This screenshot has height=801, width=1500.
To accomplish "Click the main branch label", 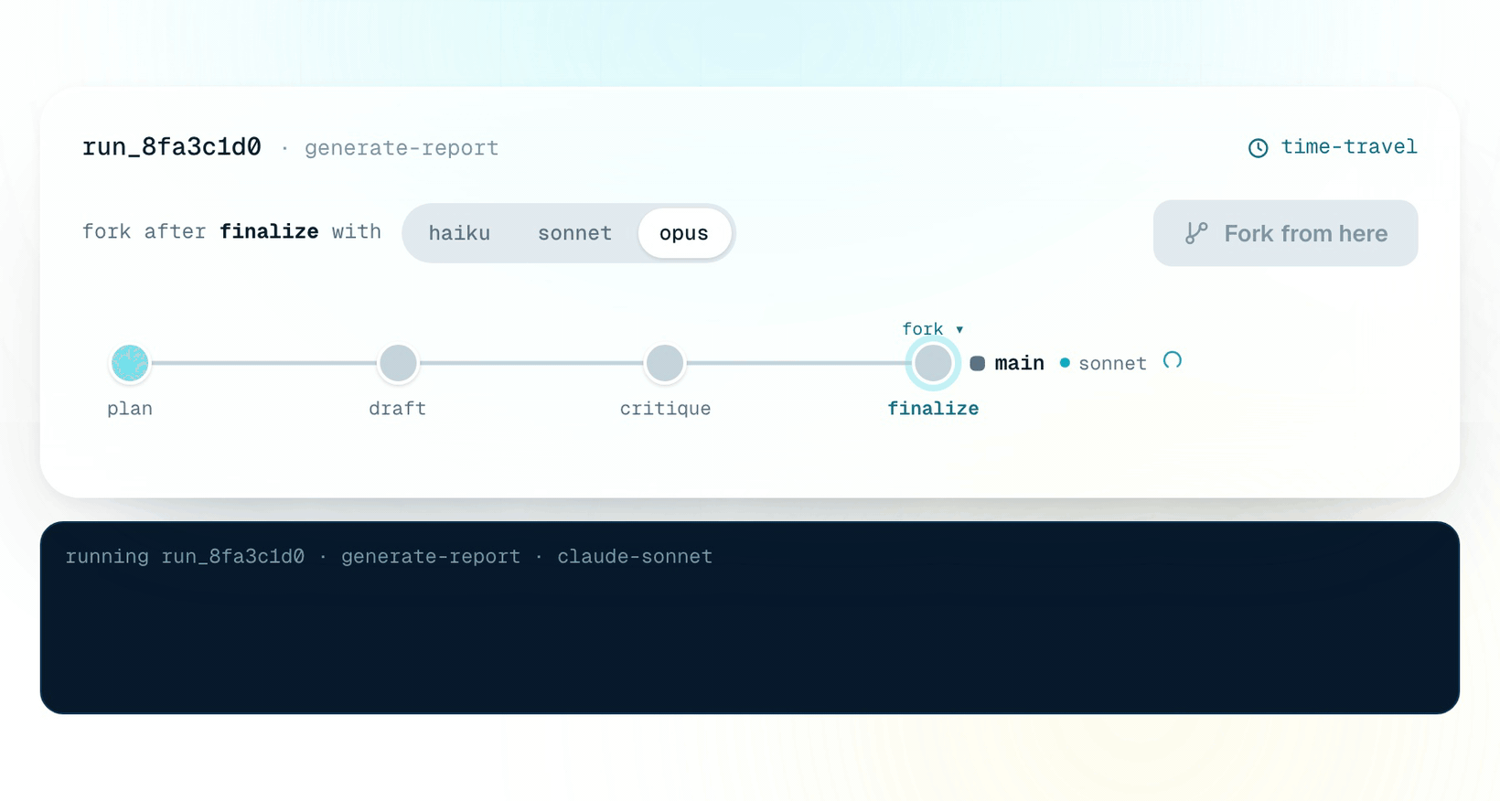I will pos(1019,363).
